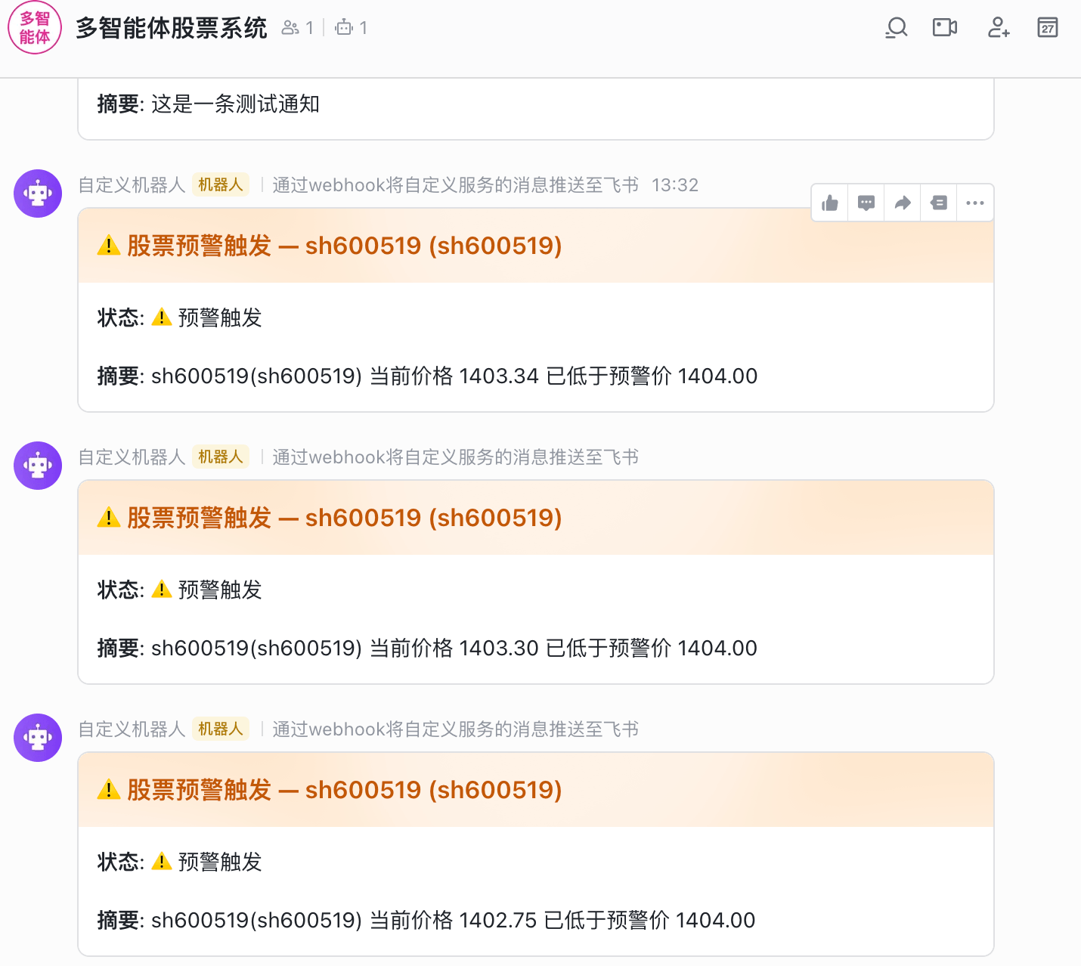Reply to the message via the hover toolbar
This screenshot has width=1081, height=966.
[x=866, y=203]
